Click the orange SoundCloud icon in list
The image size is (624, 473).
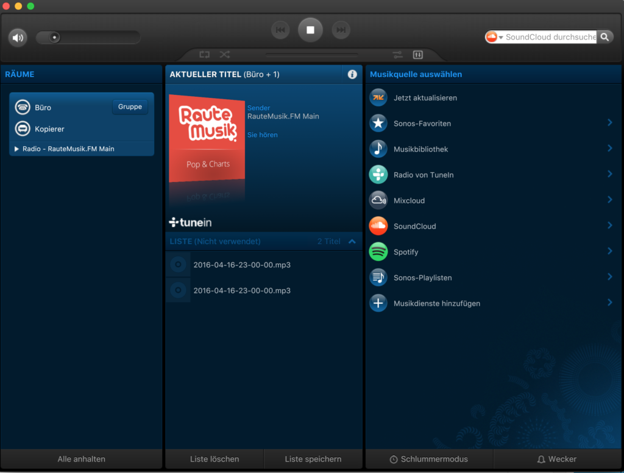(378, 226)
